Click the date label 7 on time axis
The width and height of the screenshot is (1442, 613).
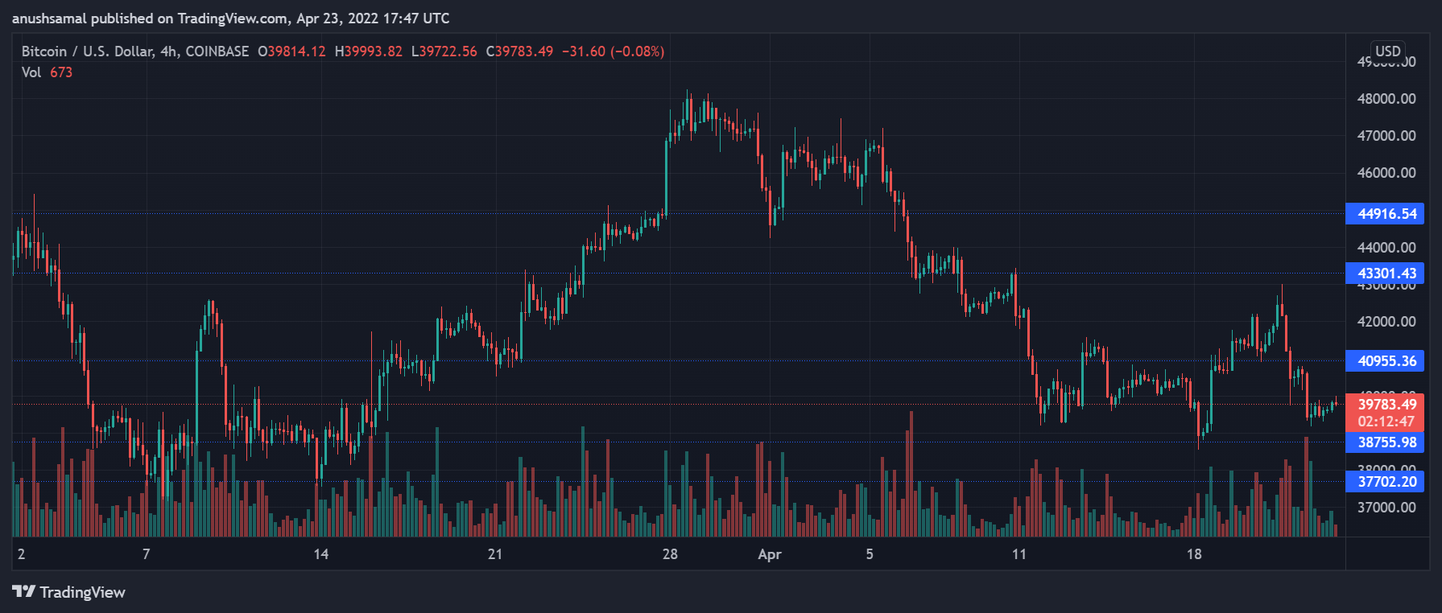tap(146, 554)
